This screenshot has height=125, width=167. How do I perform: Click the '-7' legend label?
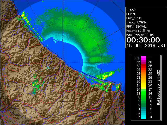(138, 117)
